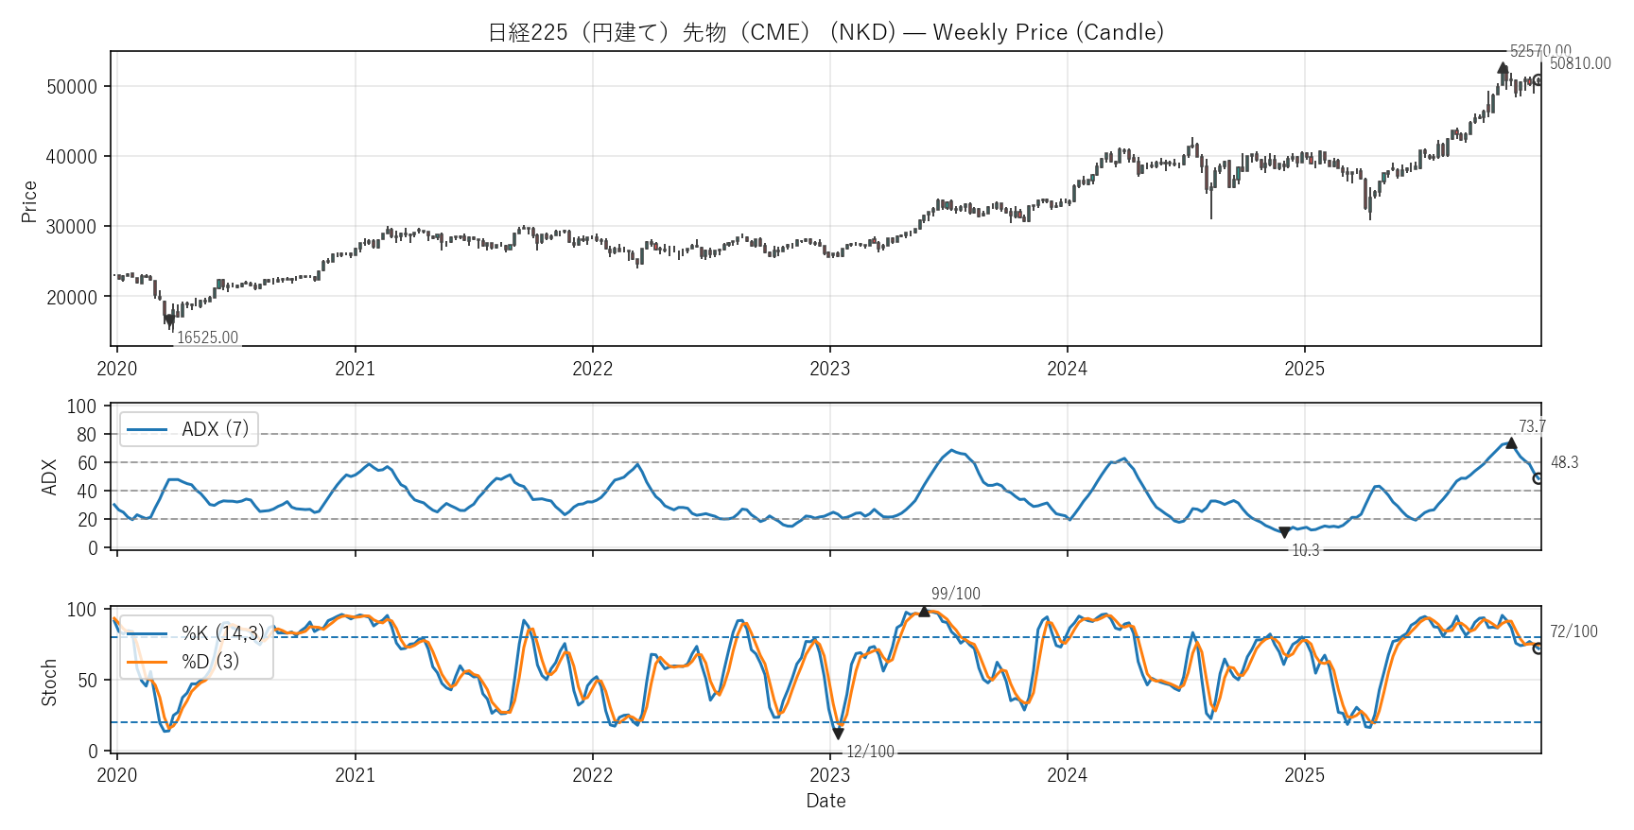The width and height of the screenshot is (1634, 830).
Task: Click the 2025 tick label on bottom Date axis
Action: 1304,775
